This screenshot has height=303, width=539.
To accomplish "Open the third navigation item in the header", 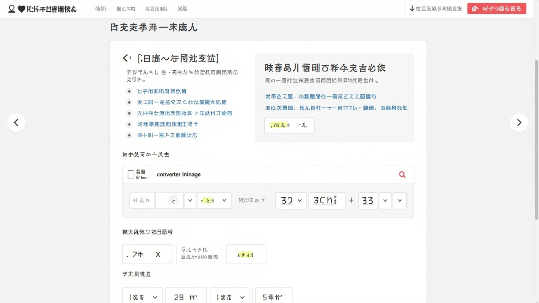I will click(x=156, y=9).
